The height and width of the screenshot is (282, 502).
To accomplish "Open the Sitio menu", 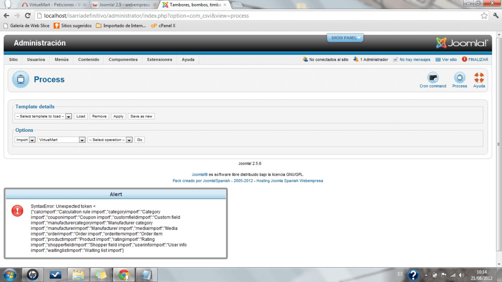I will pos(13,59).
